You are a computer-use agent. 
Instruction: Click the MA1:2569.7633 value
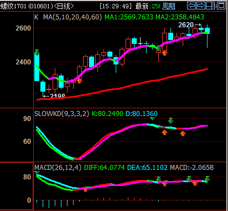129,17
